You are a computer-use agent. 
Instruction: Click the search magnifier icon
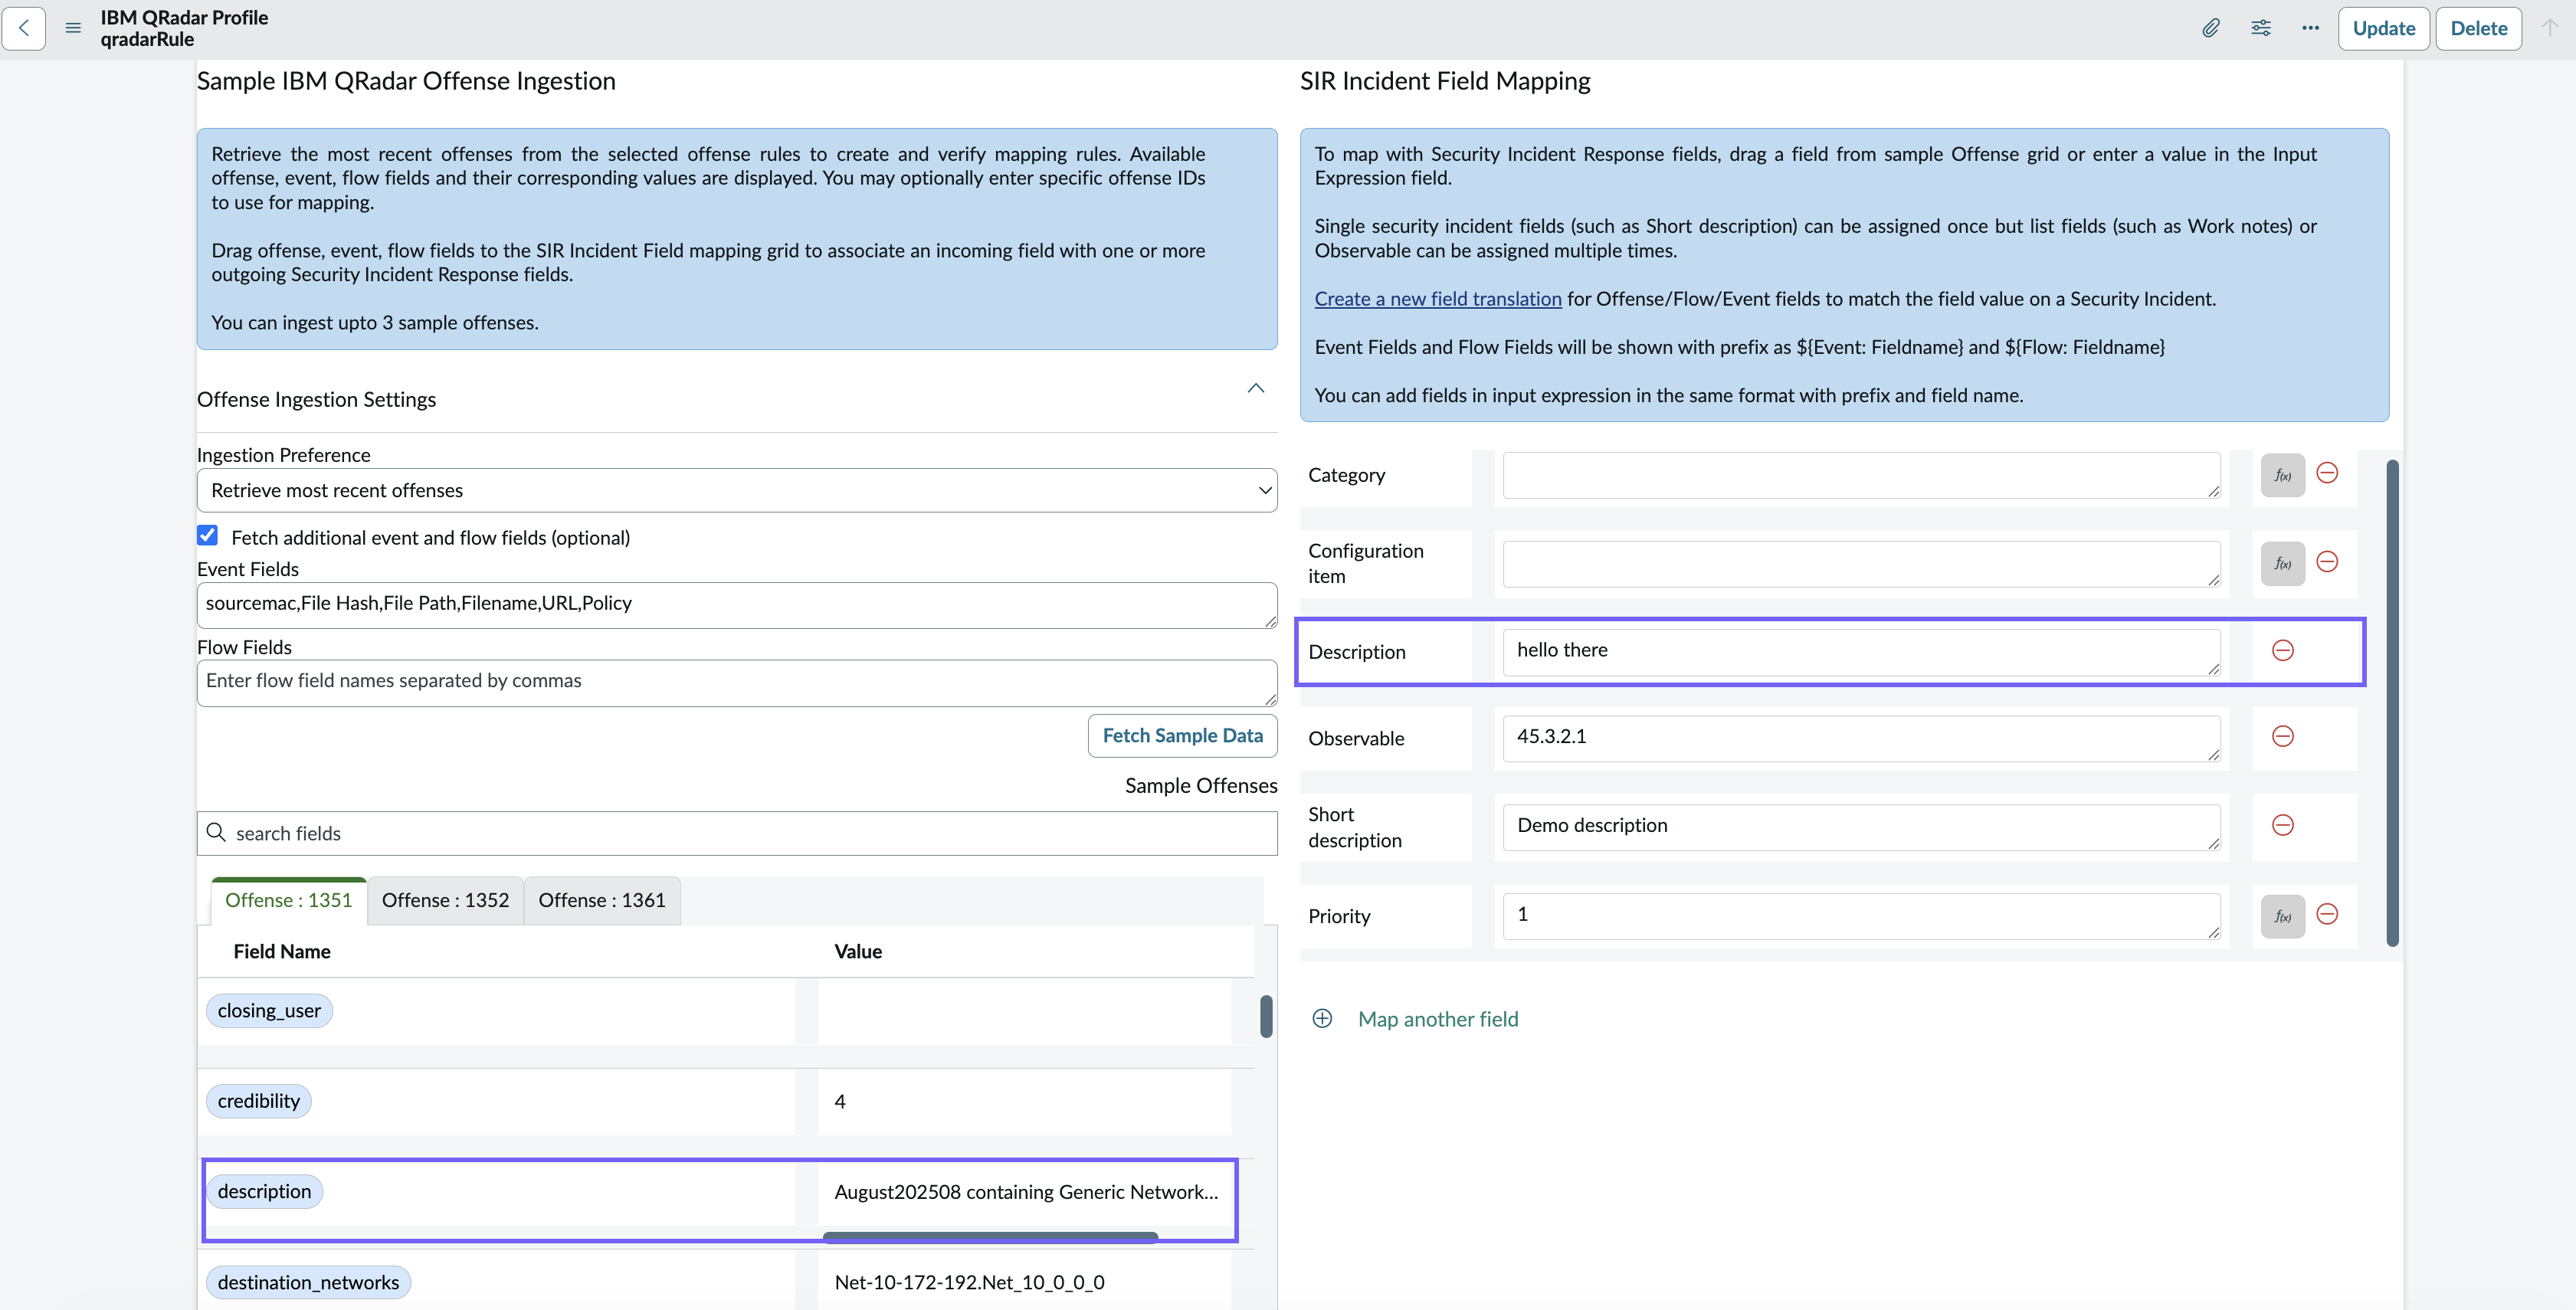(216, 832)
